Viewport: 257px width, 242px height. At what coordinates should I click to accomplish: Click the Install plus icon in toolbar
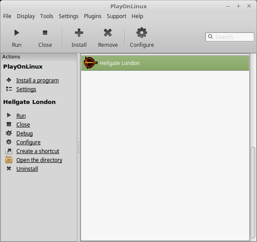tap(79, 33)
